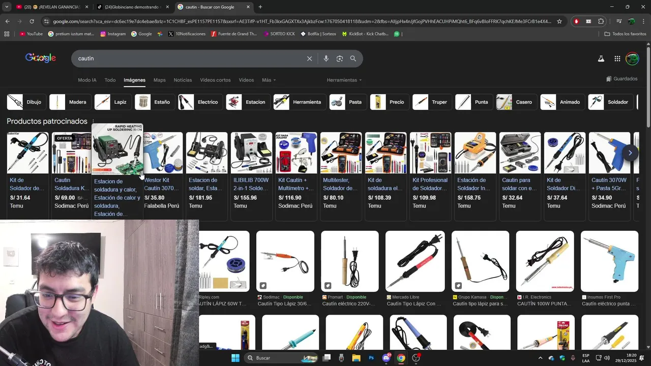Screen dimensions: 651x366
Task: Go back to the previous page
Action: (7, 21)
